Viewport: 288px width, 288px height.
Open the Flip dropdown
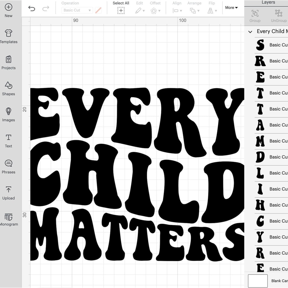coord(212,11)
